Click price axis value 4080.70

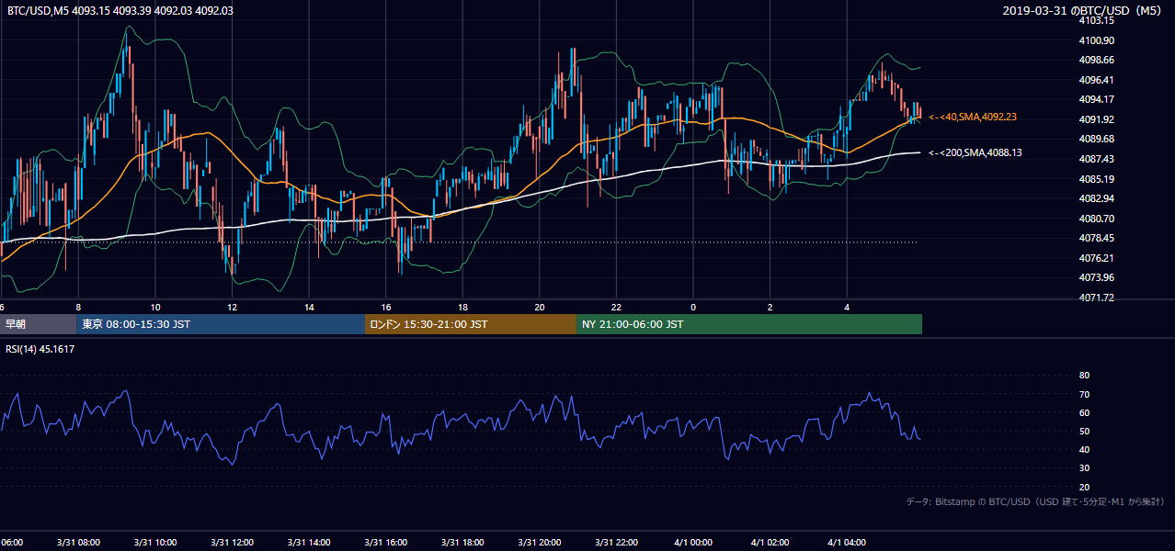pos(1097,219)
